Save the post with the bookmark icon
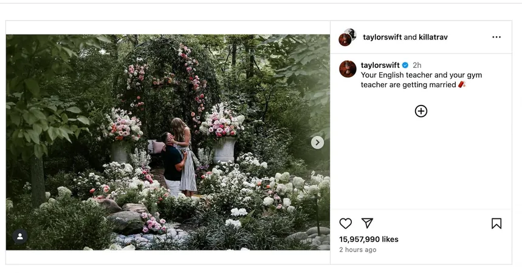Viewport: 522px width, 273px height. 496,223
